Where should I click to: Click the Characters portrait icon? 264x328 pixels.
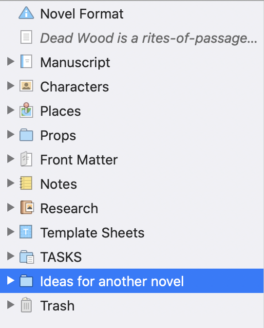coord(26,86)
